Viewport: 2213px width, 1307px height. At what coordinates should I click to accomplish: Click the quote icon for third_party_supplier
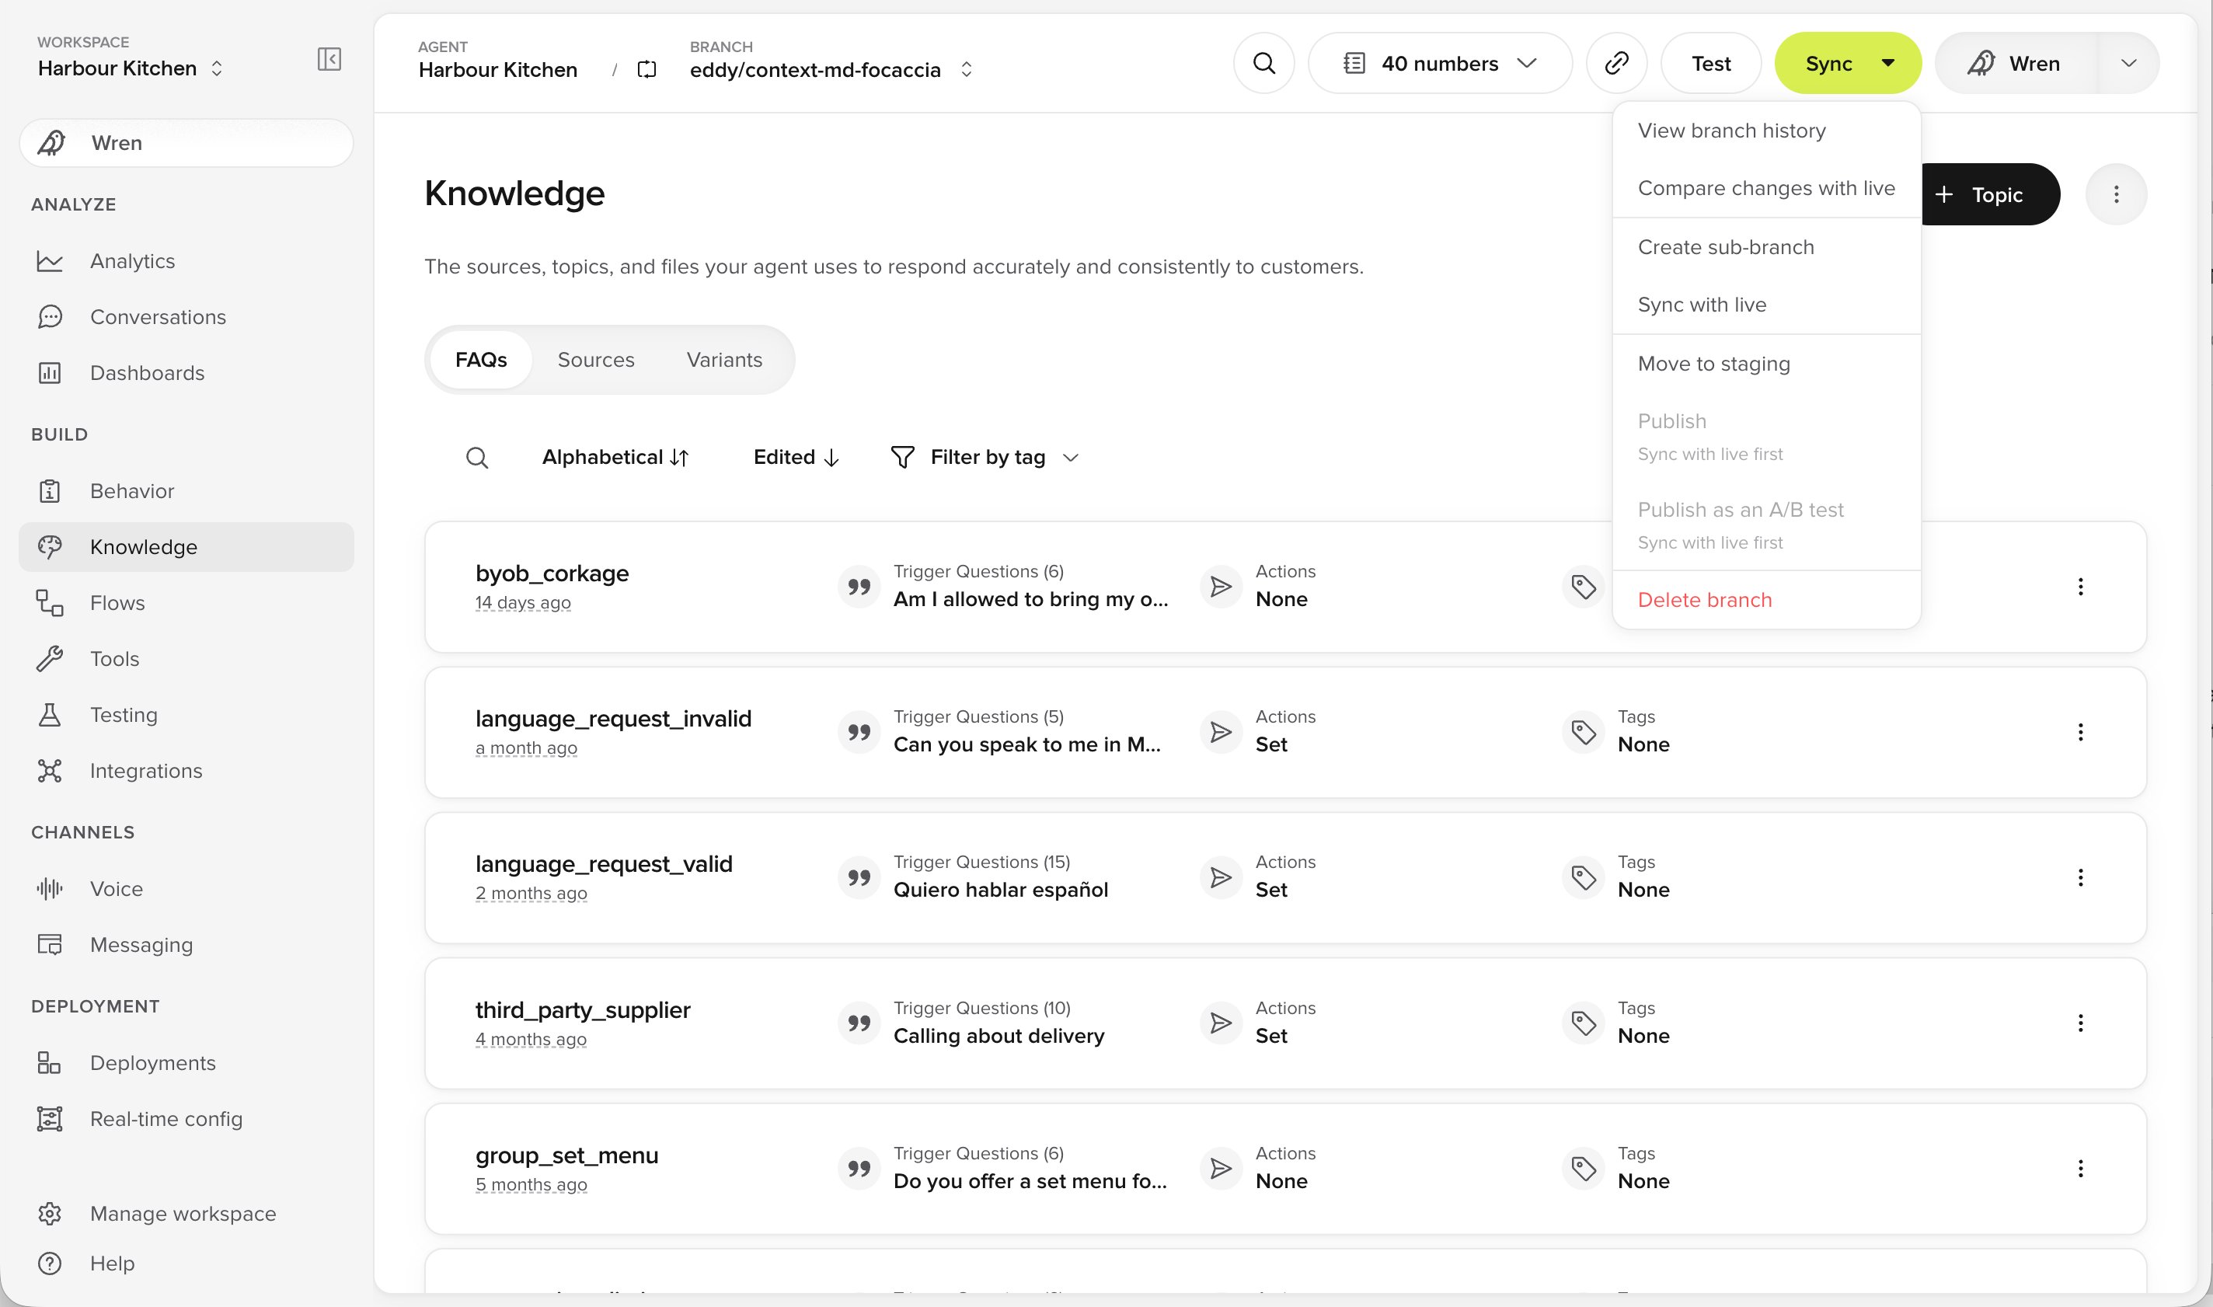tap(859, 1023)
